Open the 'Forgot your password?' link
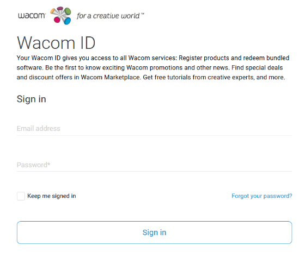 (x=262, y=196)
